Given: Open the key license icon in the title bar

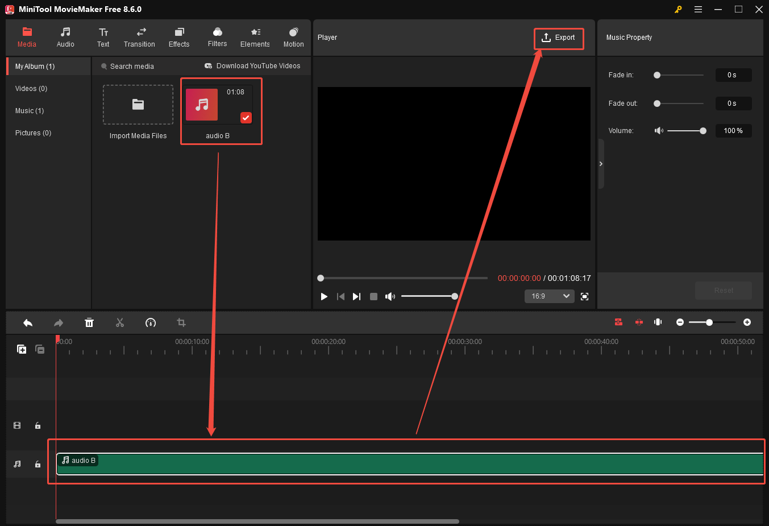Looking at the screenshot, I should 678,9.
